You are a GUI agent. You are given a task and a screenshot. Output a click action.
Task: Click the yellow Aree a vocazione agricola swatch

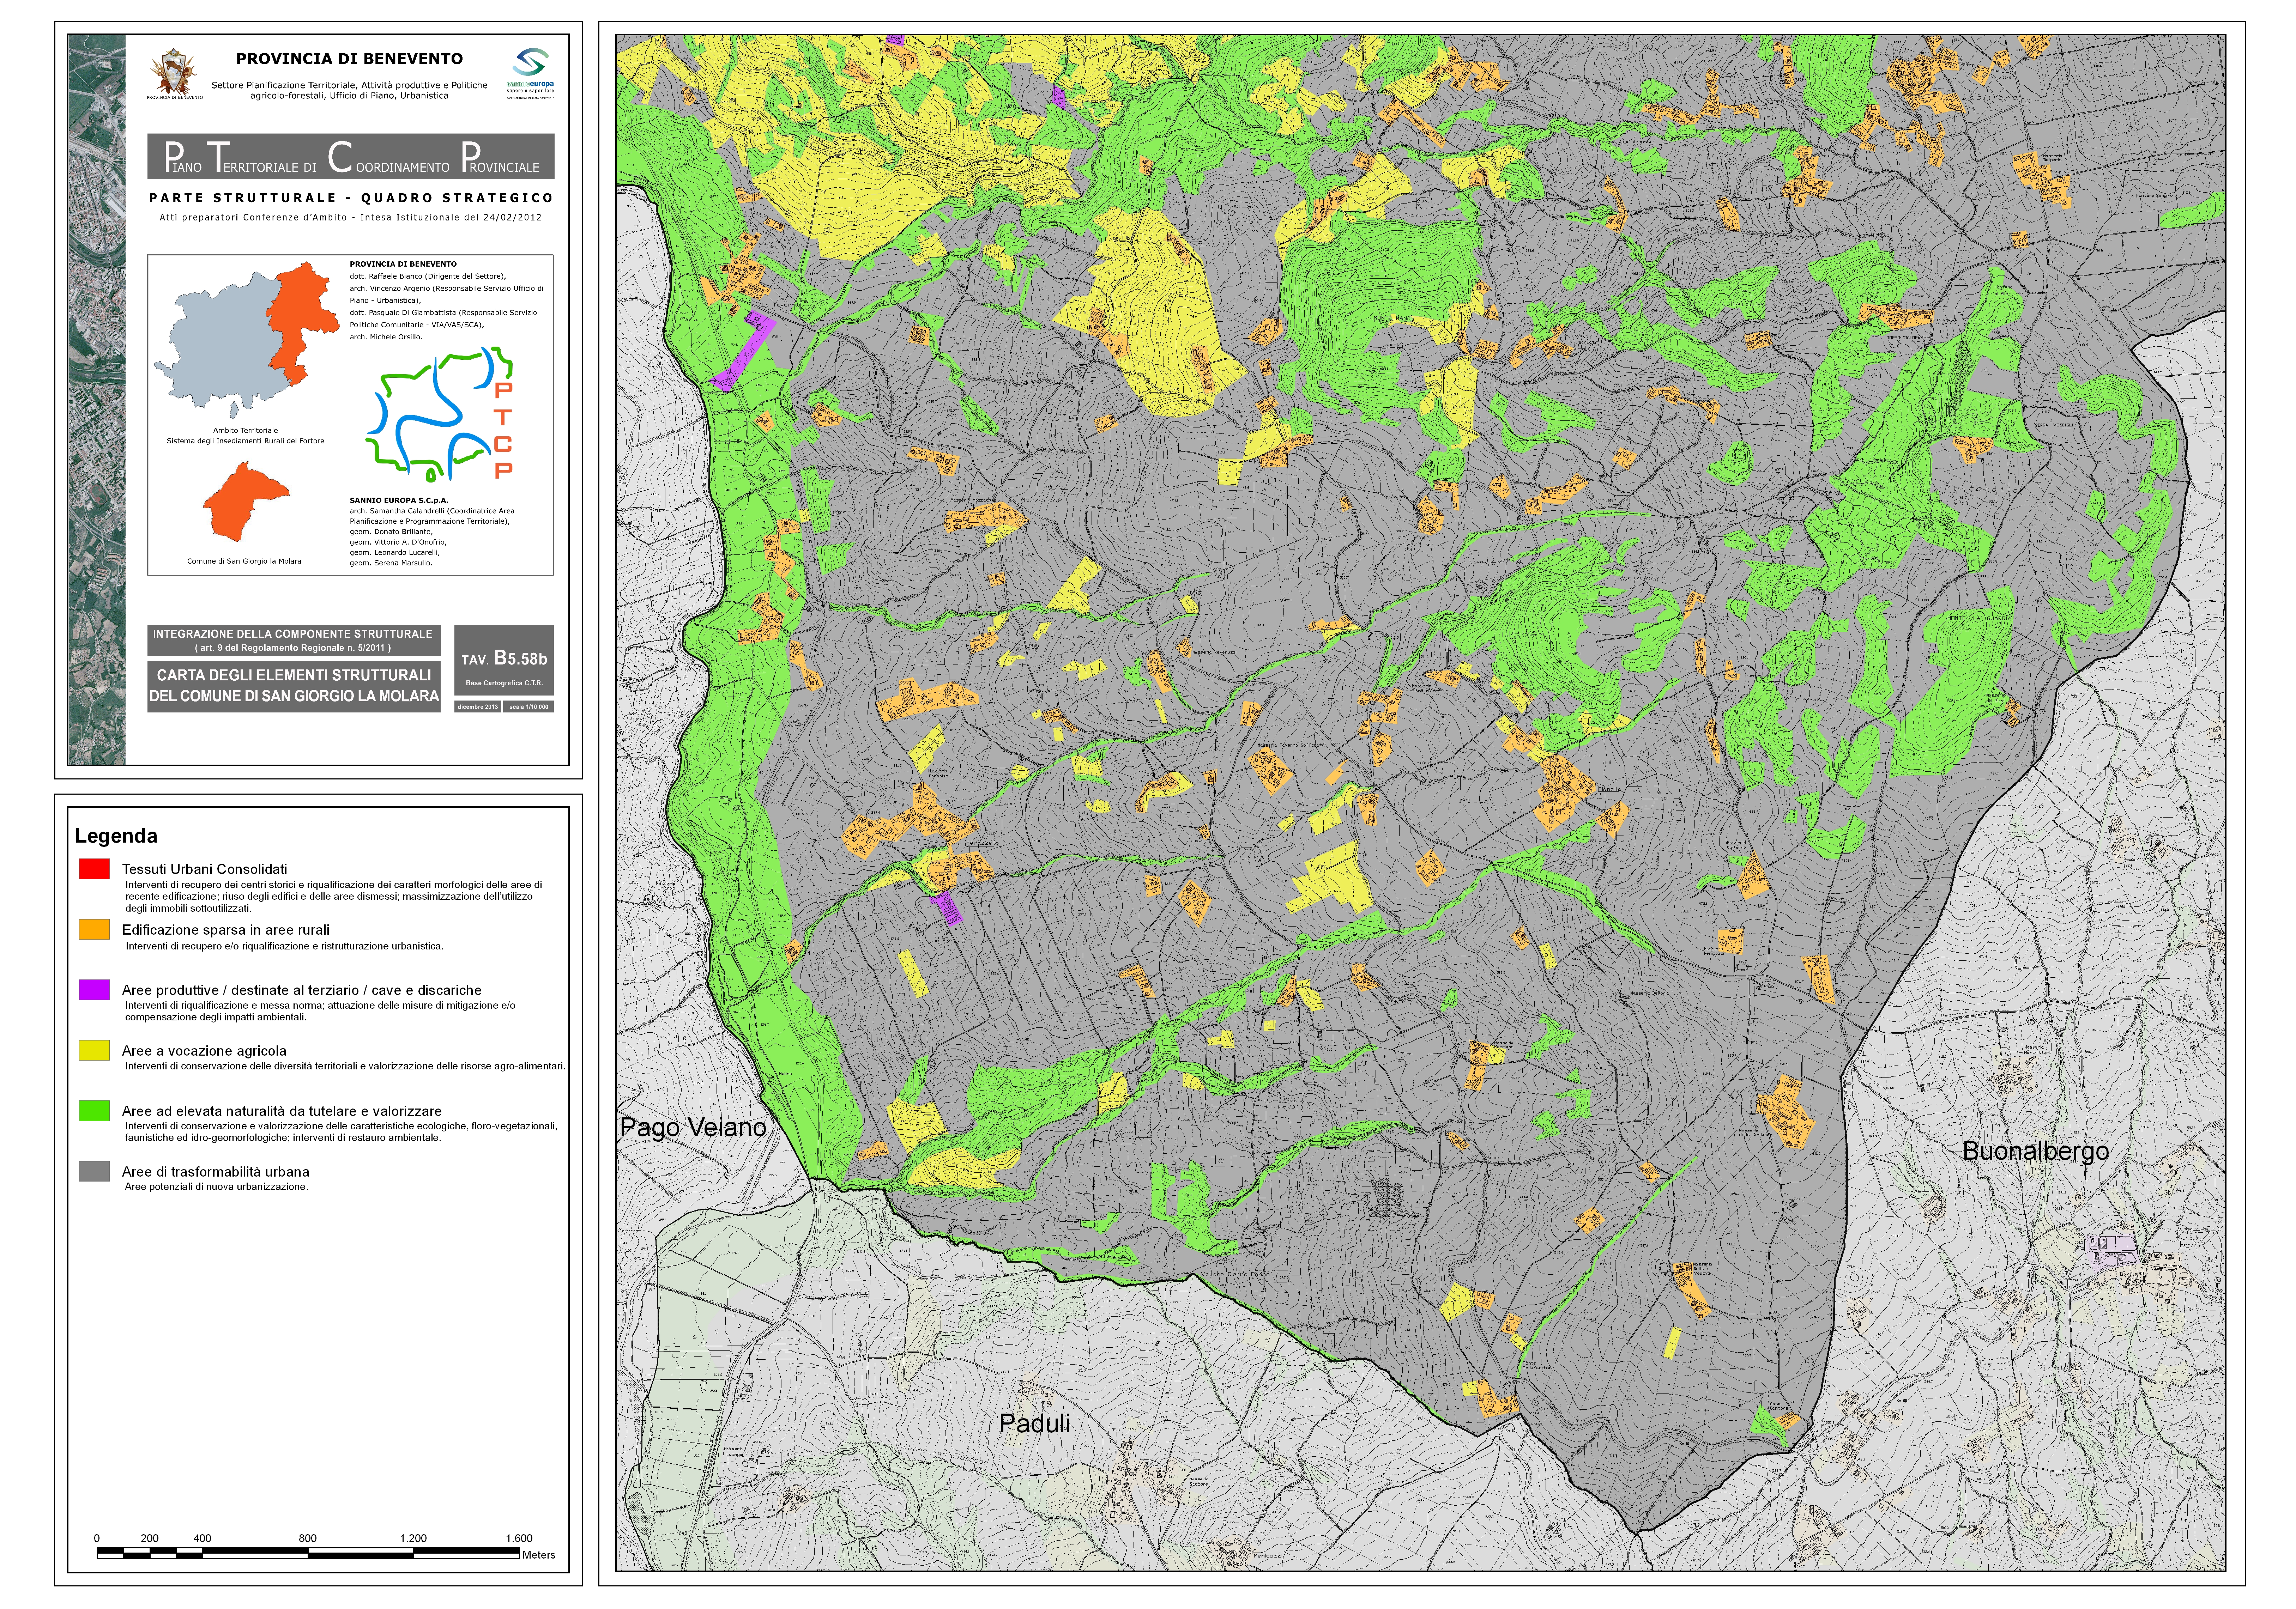pyautogui.click(x=94, y=1050)
